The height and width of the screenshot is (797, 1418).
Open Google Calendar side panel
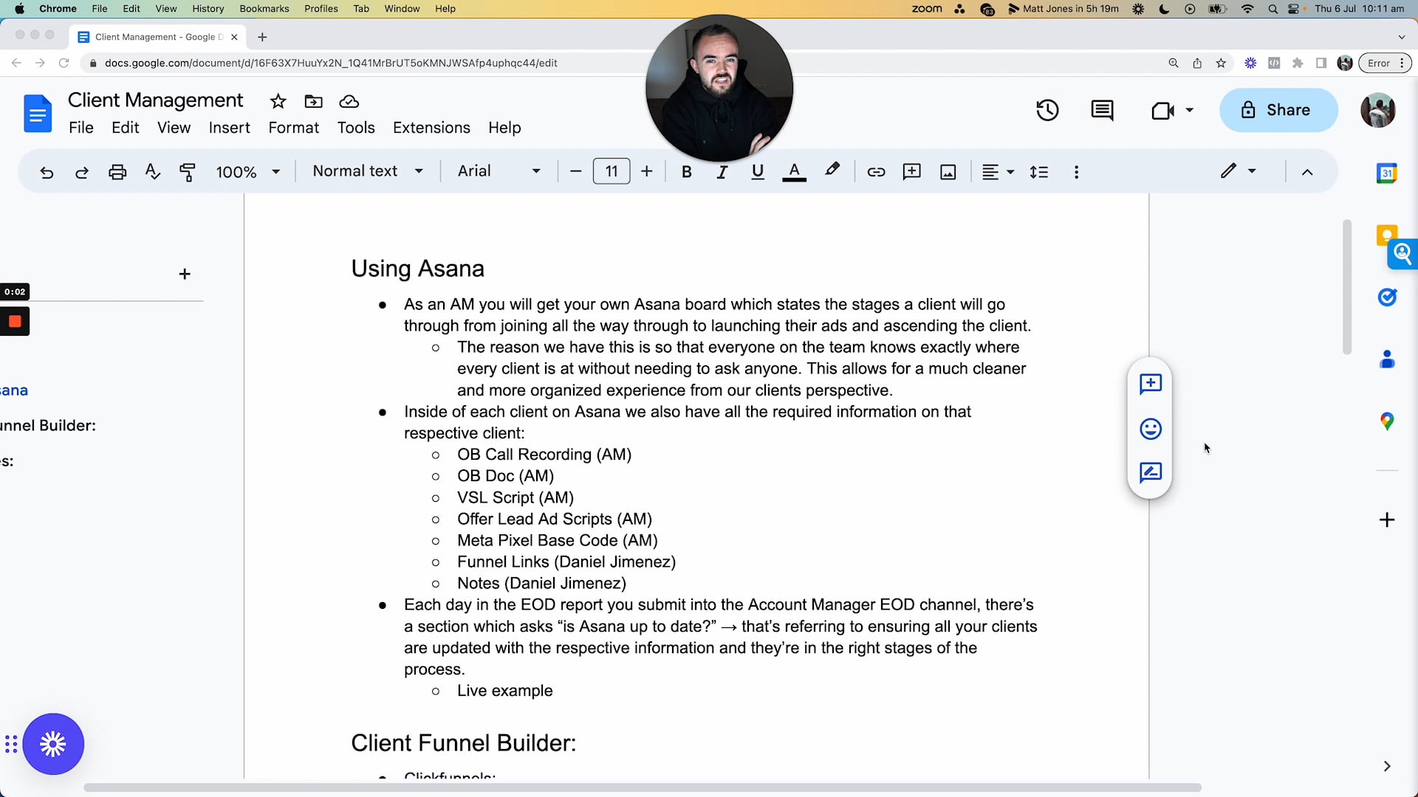coord(1387,173)
